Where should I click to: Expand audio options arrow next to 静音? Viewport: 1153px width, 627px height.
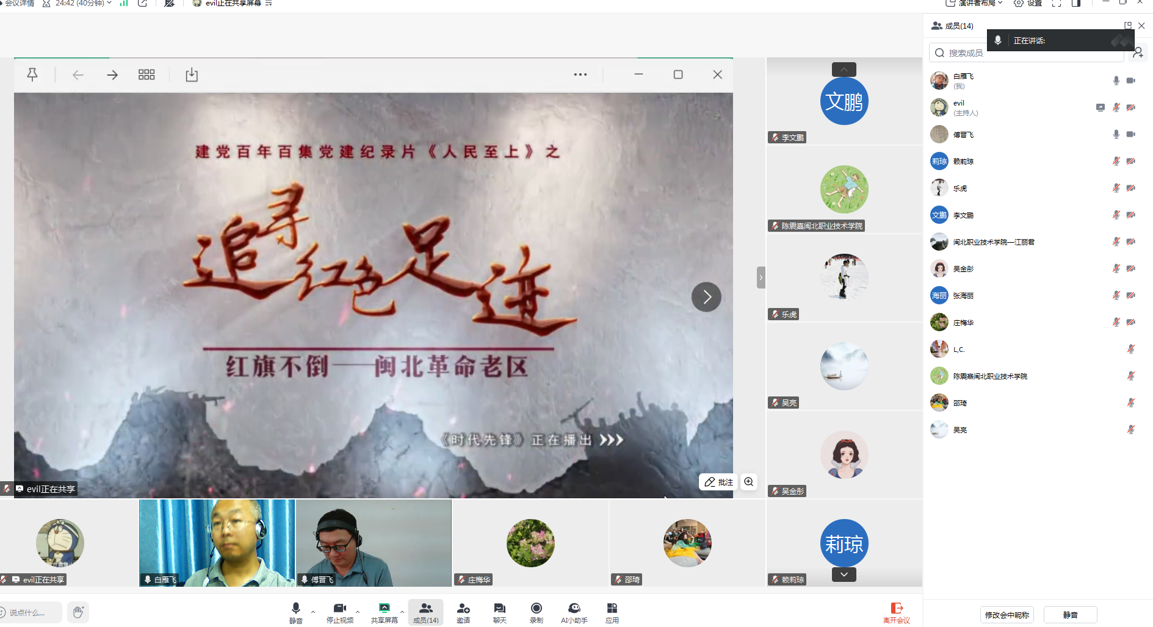(x=313, y=611)
